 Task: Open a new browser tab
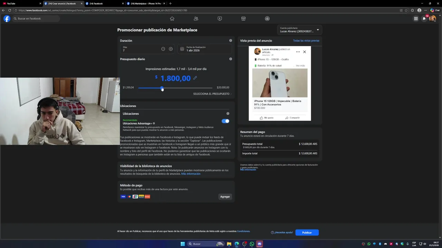[170, 3]
